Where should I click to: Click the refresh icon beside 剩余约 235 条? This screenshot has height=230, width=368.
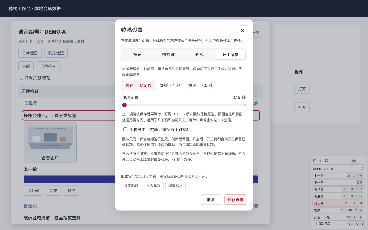pos(362,169)
